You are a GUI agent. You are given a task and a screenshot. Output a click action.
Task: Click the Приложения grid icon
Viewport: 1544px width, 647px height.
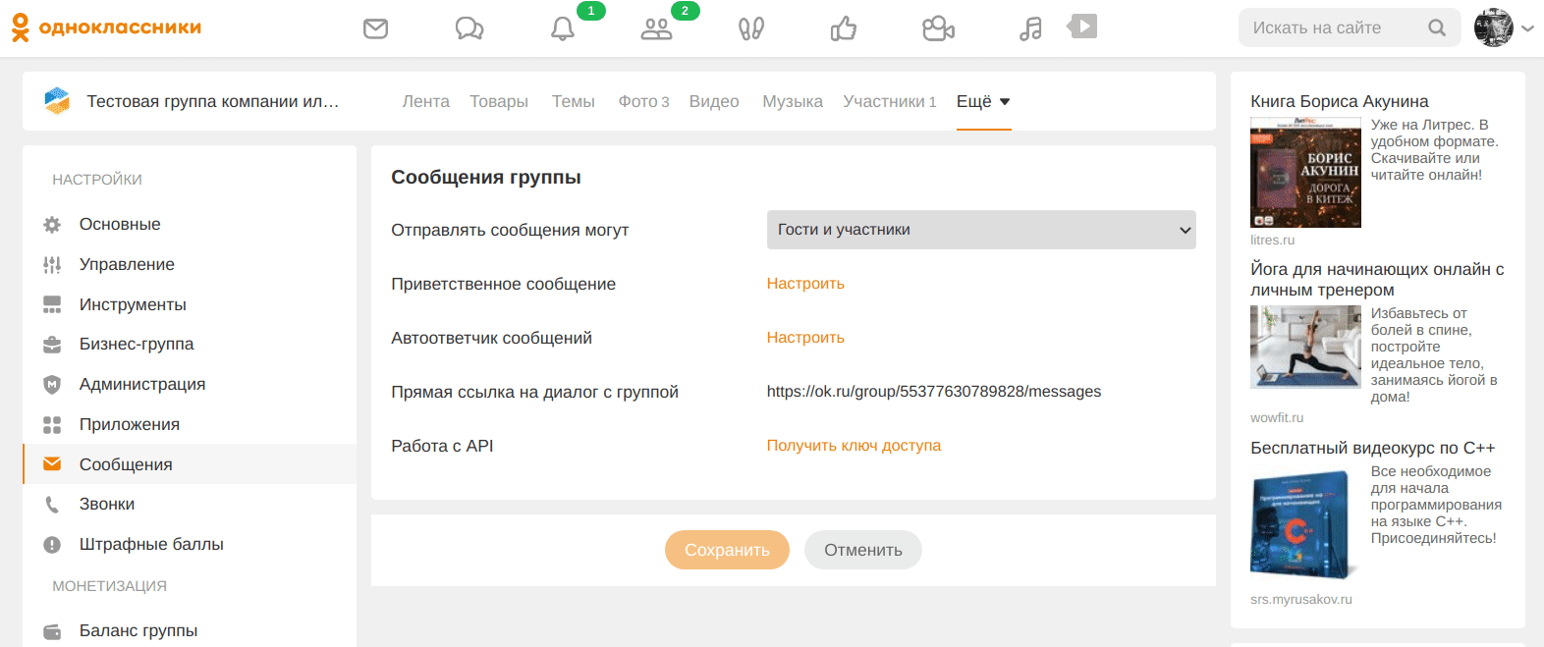coord(52,425)
